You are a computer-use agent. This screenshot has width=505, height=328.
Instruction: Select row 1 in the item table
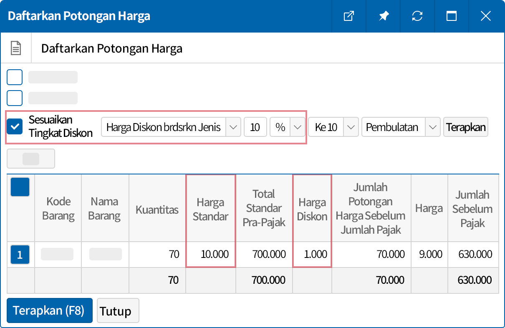[x=20, y=255]
